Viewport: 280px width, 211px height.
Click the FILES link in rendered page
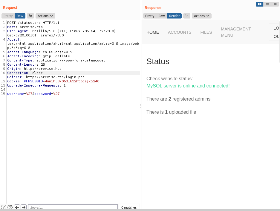[x=206, y=32]
